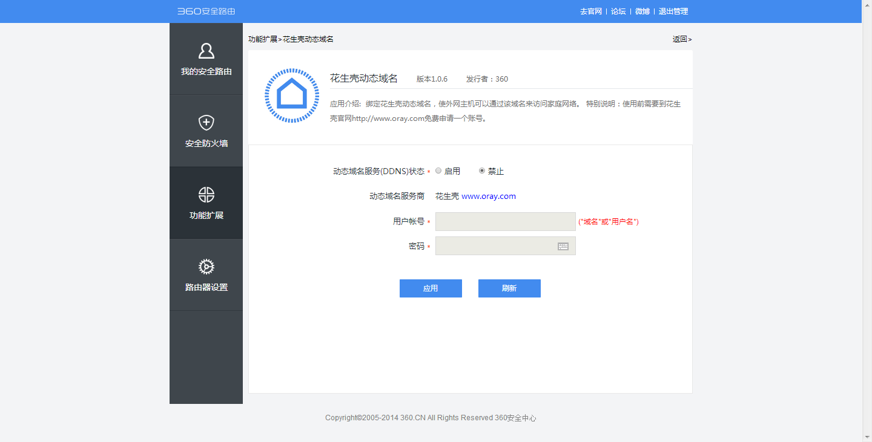Click the 刷新 button
Screen dimensions: 872x442
point(509,288)
